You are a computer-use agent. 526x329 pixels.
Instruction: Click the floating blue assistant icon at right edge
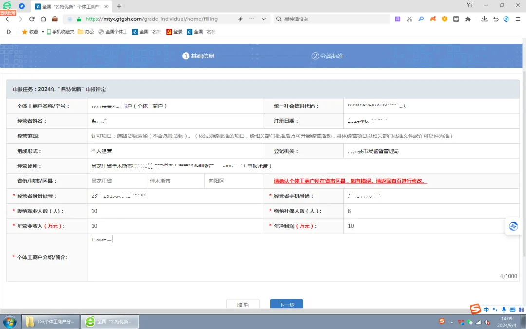514,226
